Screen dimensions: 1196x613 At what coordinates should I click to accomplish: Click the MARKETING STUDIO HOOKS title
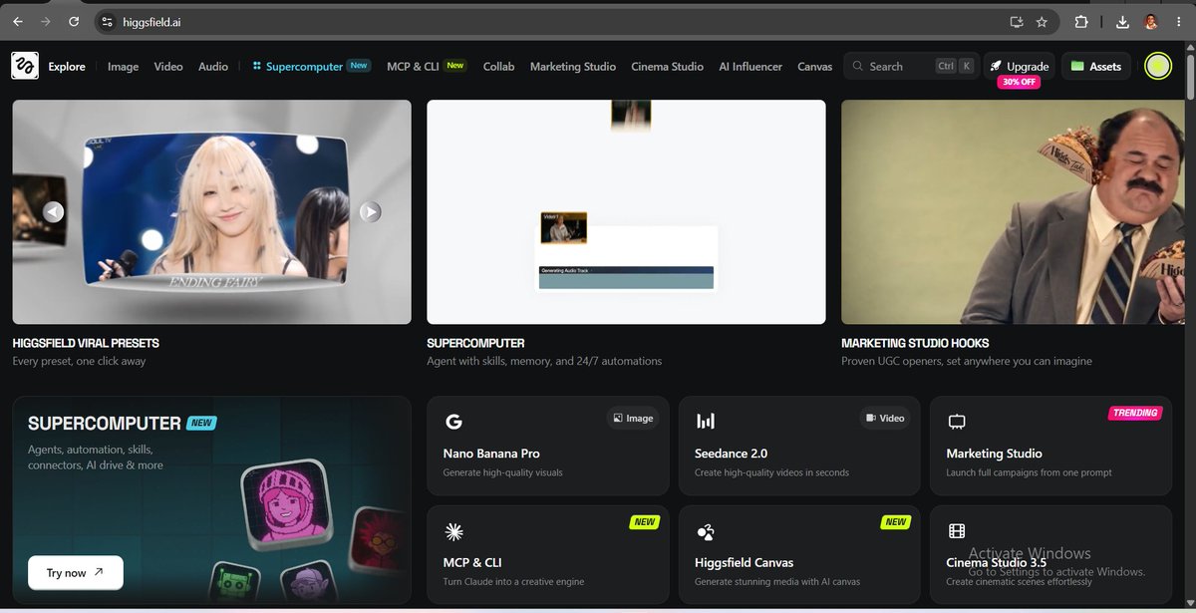point(915,343)
